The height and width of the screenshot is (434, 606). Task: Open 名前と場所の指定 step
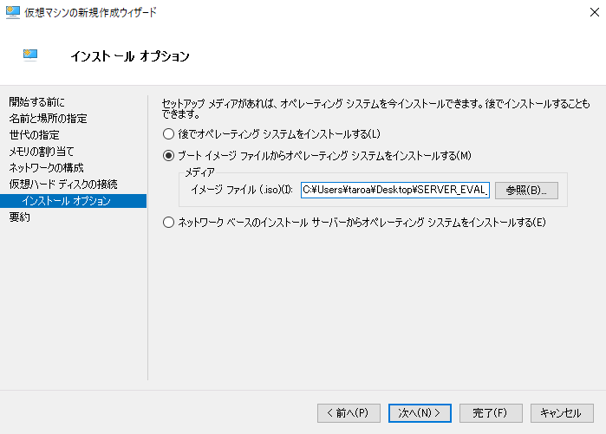click(x=48, y=118)
